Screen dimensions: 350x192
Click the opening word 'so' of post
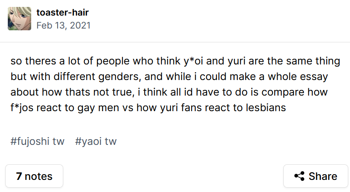tap(16, 61)
